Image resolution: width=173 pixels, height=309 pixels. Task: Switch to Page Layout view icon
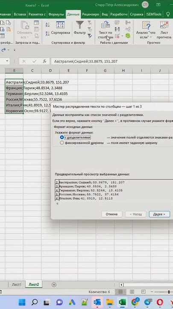click(x=132, y=292)
